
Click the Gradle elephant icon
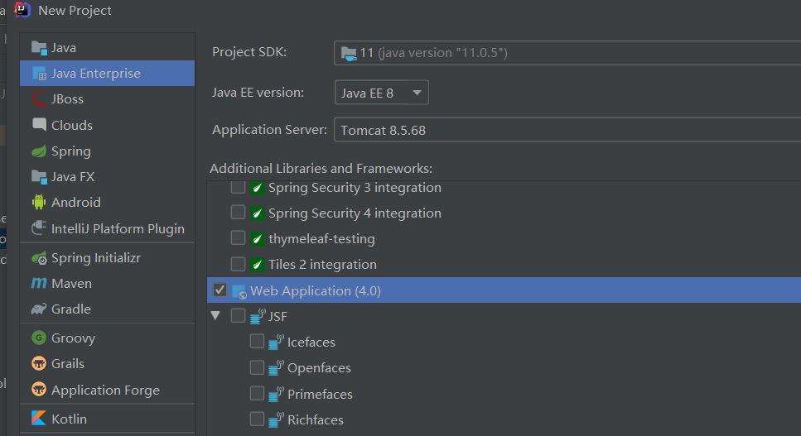coord(39,309)
